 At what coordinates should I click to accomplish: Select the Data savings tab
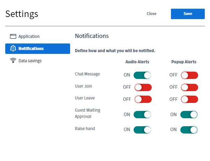30,61
